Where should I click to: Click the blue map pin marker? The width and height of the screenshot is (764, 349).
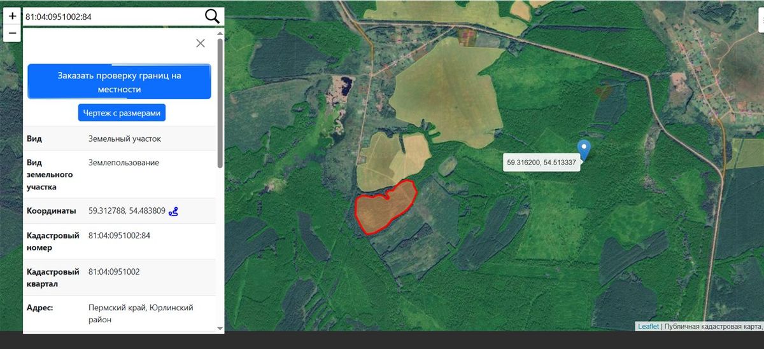[584, 150]
